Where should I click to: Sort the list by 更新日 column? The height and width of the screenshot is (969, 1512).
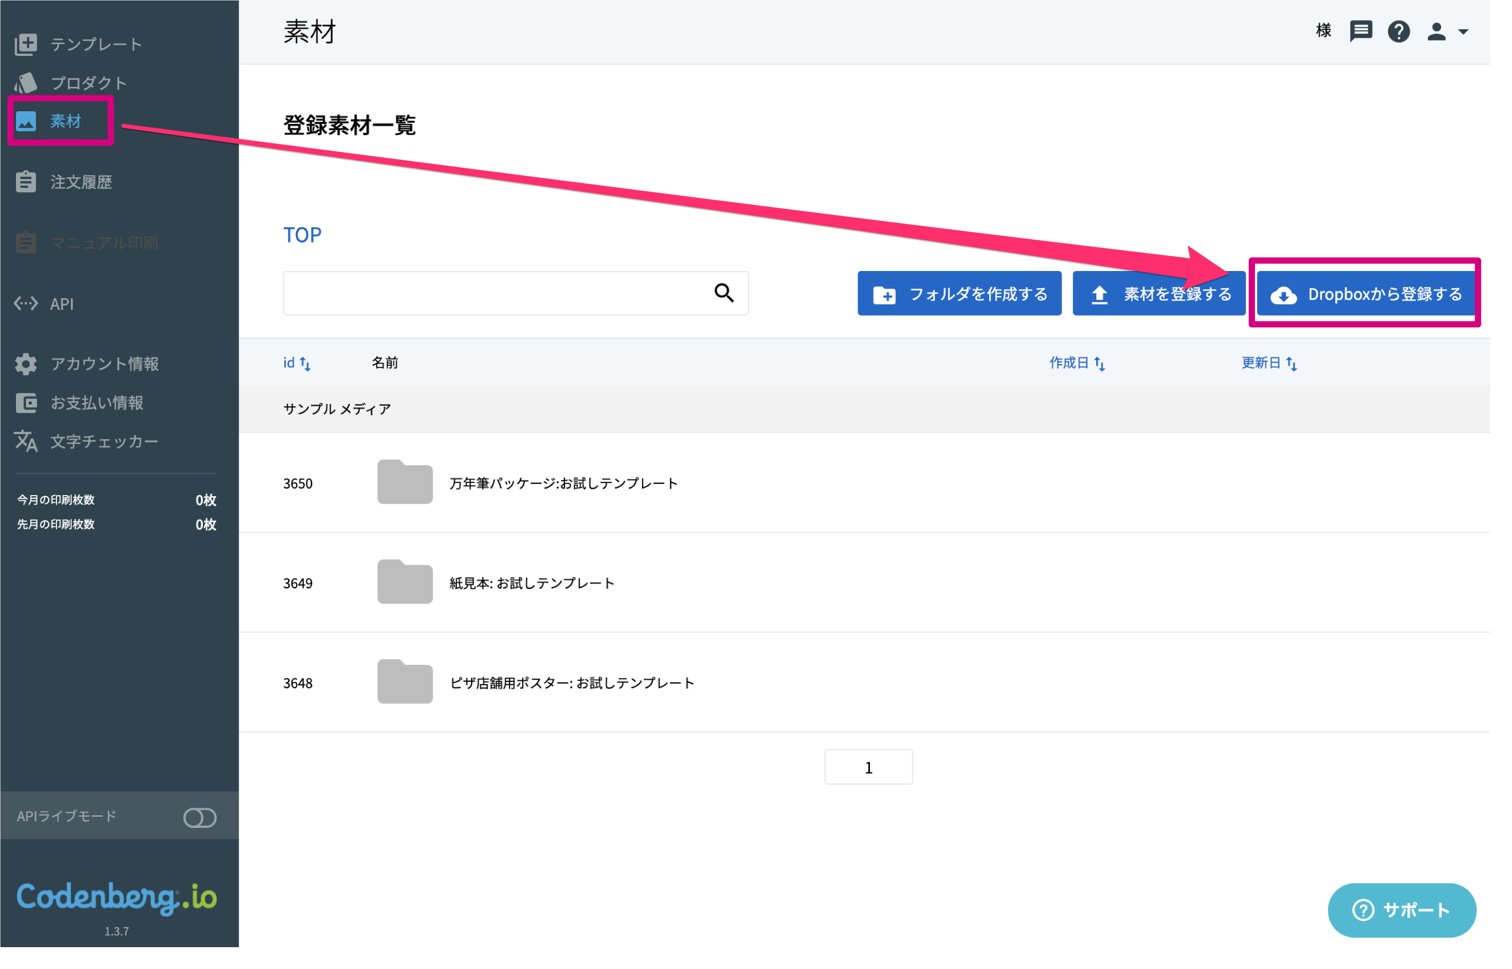(x=1269, y=363)
